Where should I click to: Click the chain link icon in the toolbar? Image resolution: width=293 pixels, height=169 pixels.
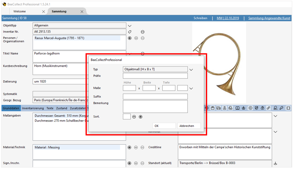click(x=268, y=108)
